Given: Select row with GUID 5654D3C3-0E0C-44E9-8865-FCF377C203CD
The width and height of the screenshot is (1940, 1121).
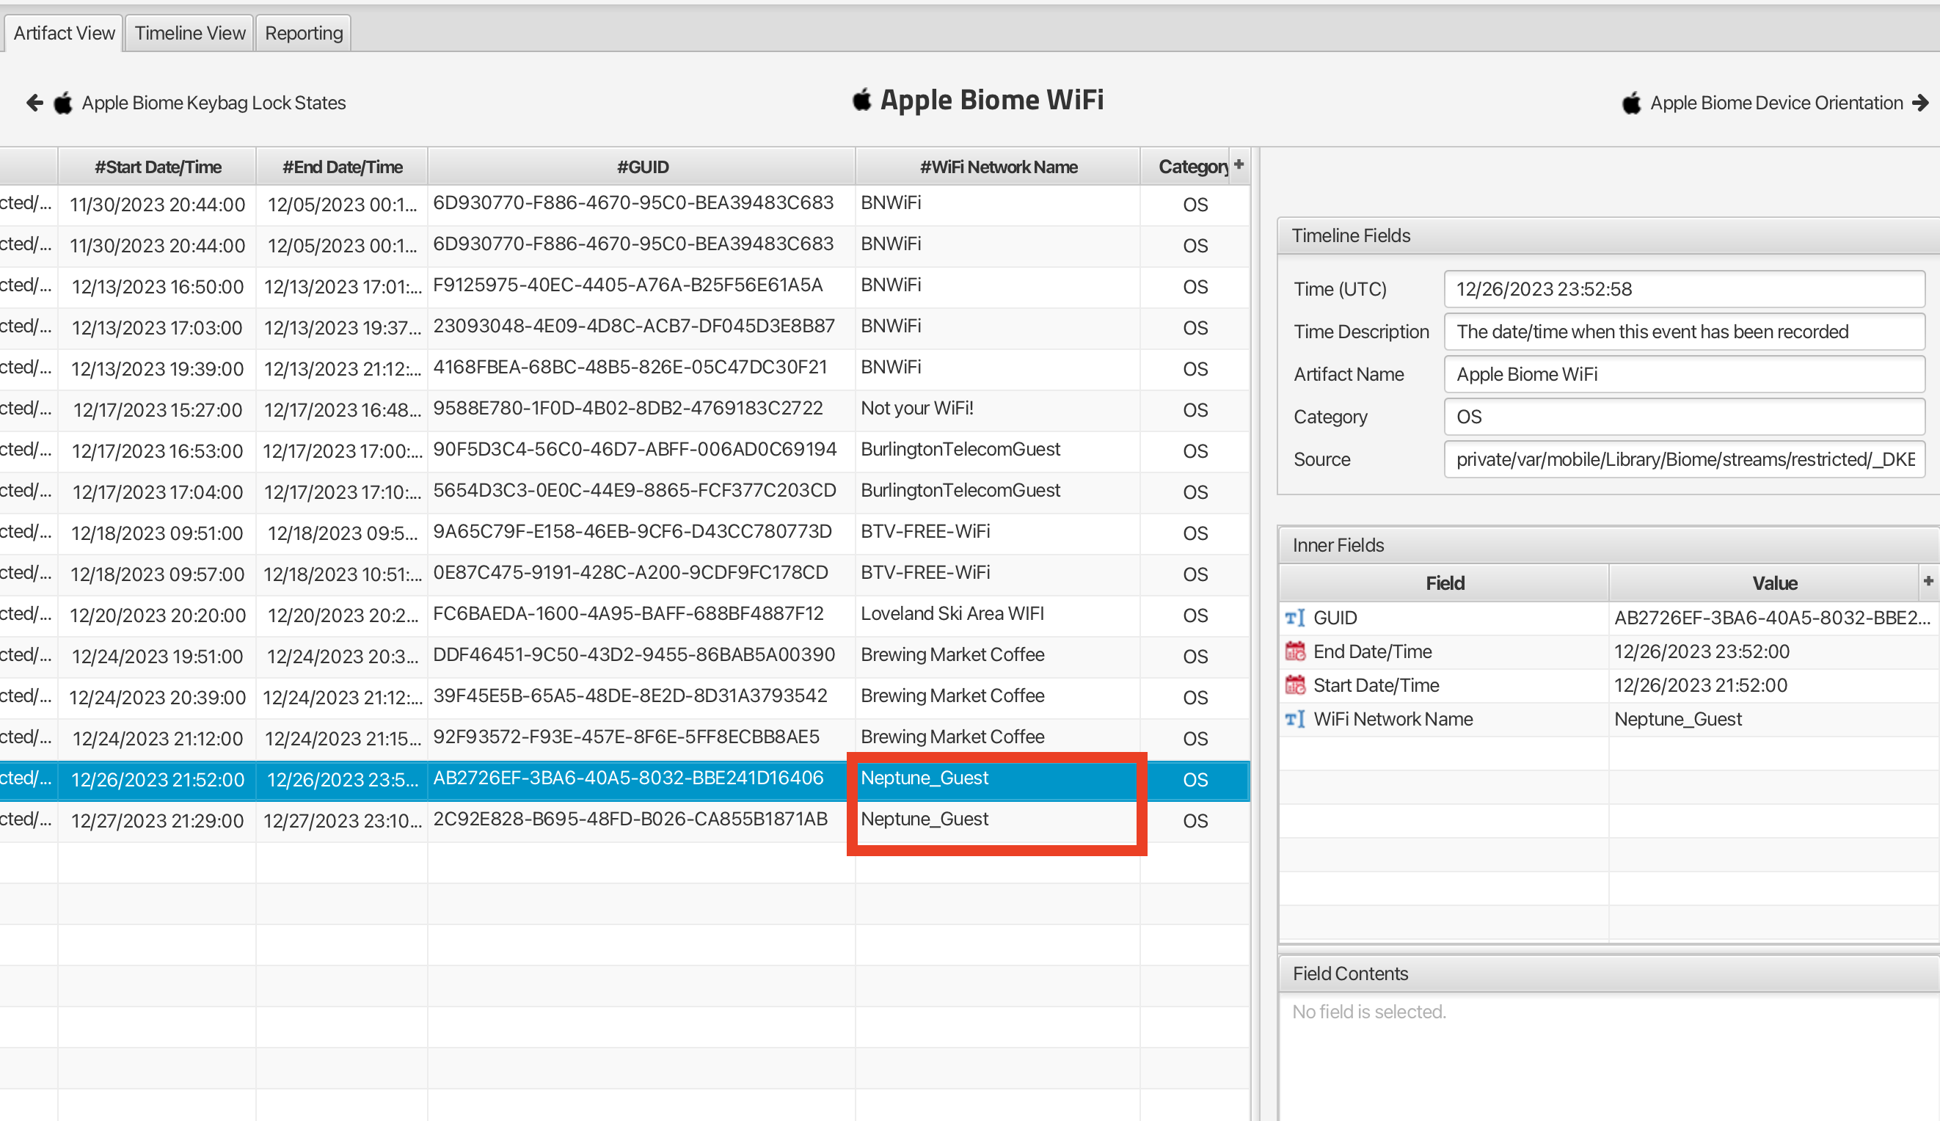Looking at the screenshot, I should 624,492.
